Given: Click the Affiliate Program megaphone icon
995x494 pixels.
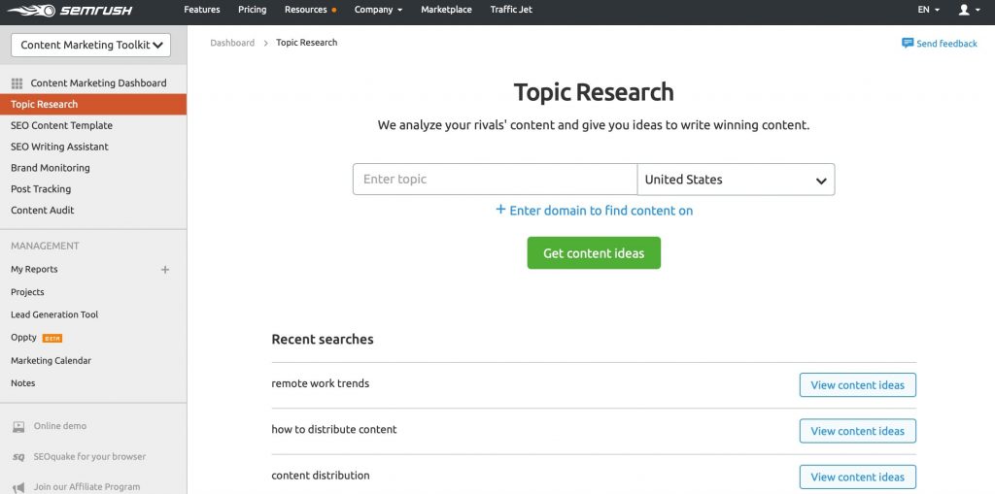Looking at the screenshot, I should pyautogui.click(x=18, y=487).
